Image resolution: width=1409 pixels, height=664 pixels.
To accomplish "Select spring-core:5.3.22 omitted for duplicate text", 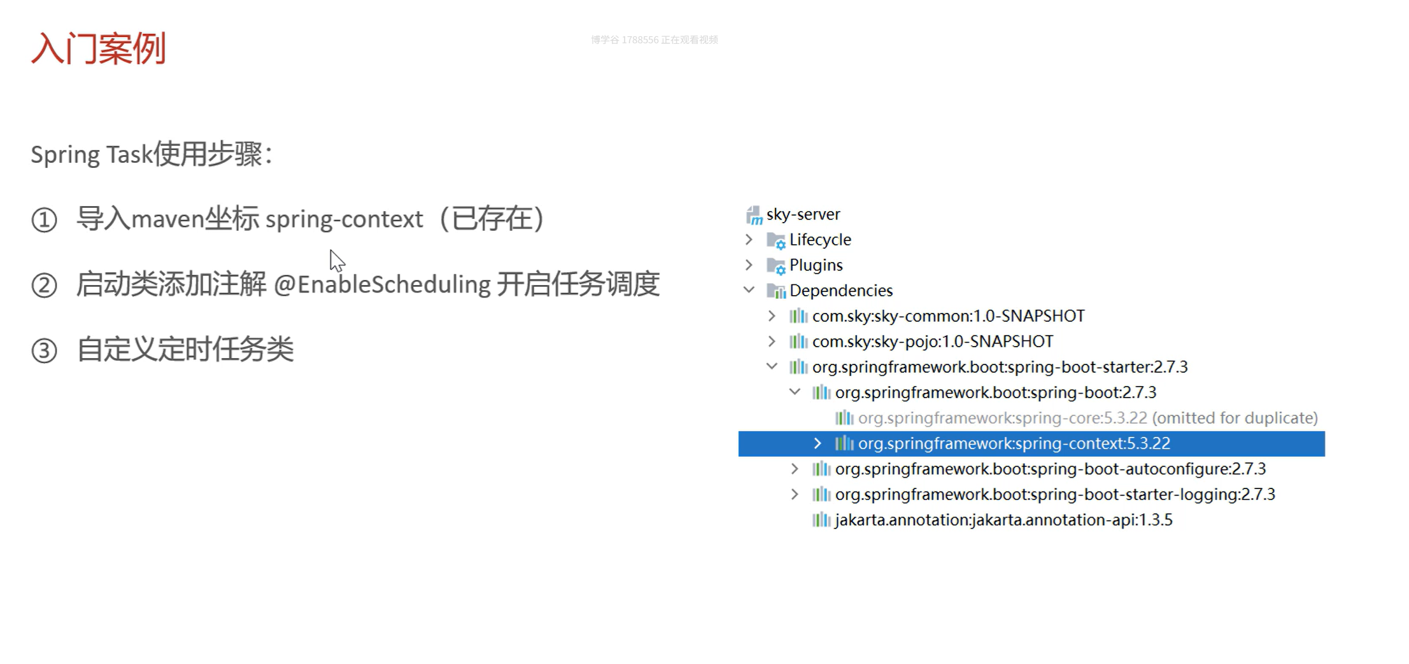I will [1088, 418].
